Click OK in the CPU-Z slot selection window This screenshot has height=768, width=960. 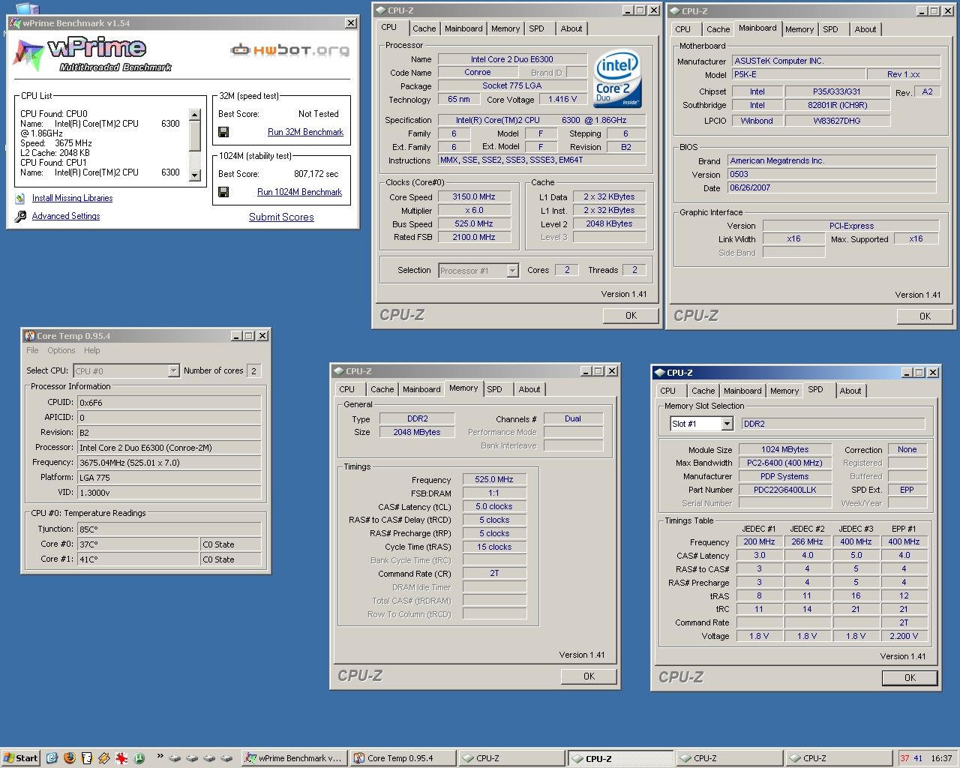[910, 678]
